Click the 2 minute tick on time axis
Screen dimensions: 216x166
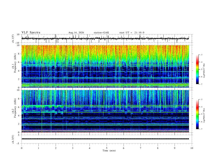coord(56,148)
